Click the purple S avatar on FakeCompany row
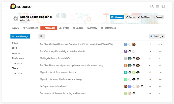The width and height of the screenshot is (174, 104). (126, 51)
